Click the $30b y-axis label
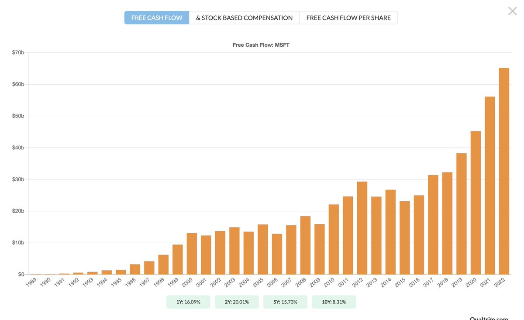The image size is (524, 320). [x=18, y=179]
